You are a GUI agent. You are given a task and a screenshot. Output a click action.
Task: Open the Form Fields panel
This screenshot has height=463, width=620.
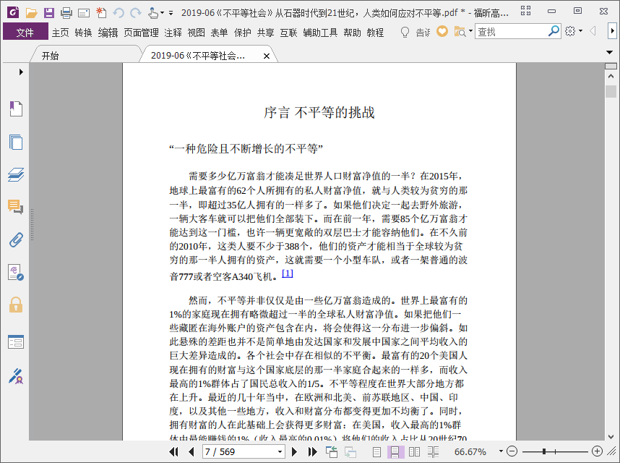pyautogui.click(x=16, y=342)
